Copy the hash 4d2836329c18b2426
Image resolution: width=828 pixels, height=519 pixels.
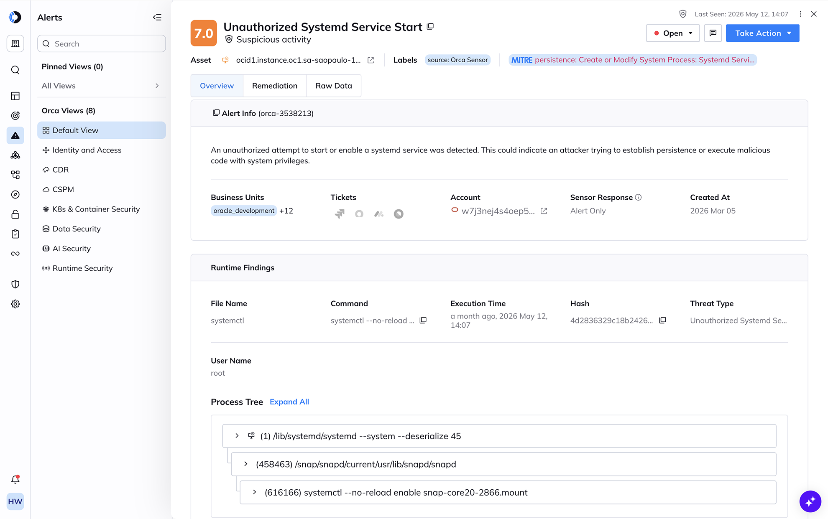(662, 320)
